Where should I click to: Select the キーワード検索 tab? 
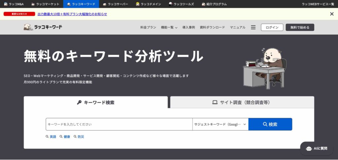[x=96, y=102]
